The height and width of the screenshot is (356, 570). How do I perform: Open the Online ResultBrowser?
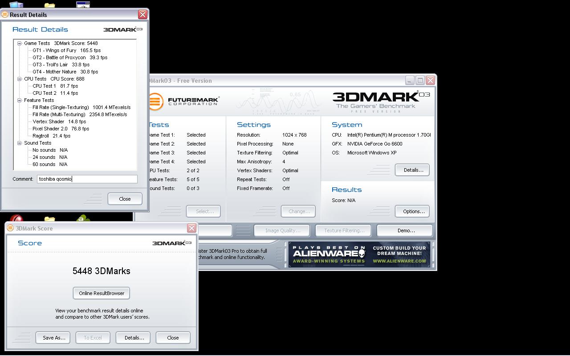(102, 293)
